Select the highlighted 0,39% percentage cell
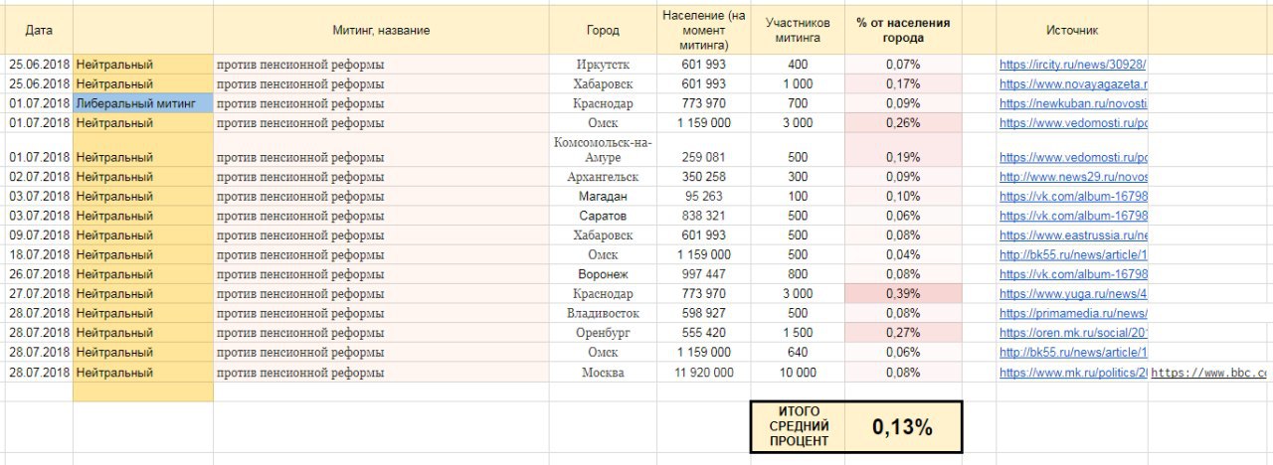The height and width of the screenshot is (465, 1273). [903, 294]
